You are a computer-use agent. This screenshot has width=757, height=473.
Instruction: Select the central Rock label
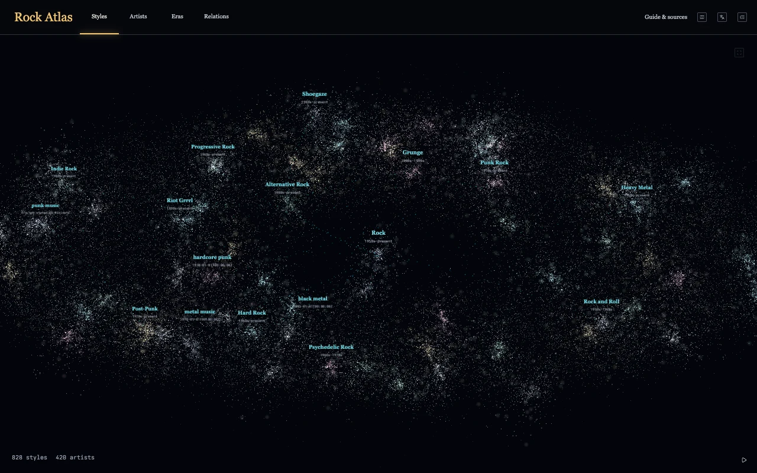pos(378,233)
